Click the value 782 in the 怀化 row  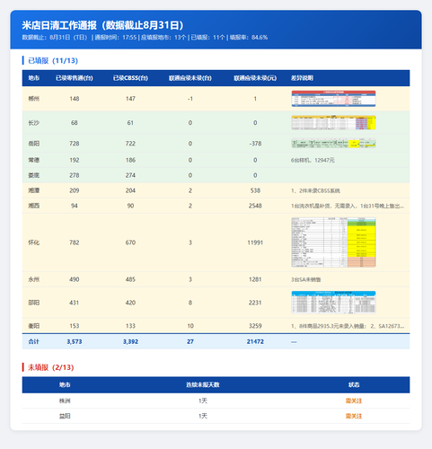(x=75, y=242)
